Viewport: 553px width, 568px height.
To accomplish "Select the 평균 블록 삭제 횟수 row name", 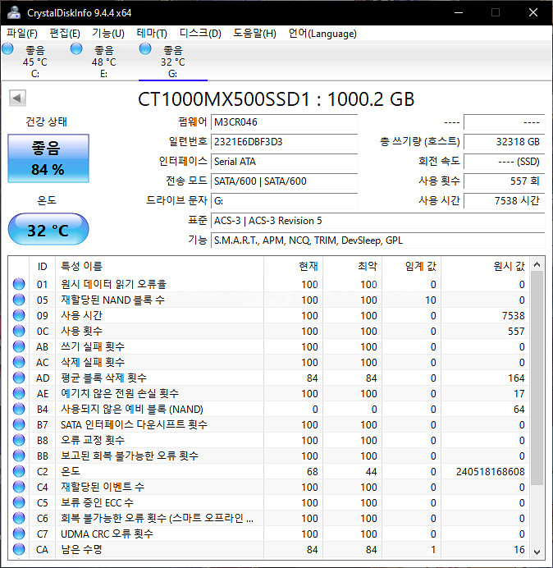I will click(103, 378).
